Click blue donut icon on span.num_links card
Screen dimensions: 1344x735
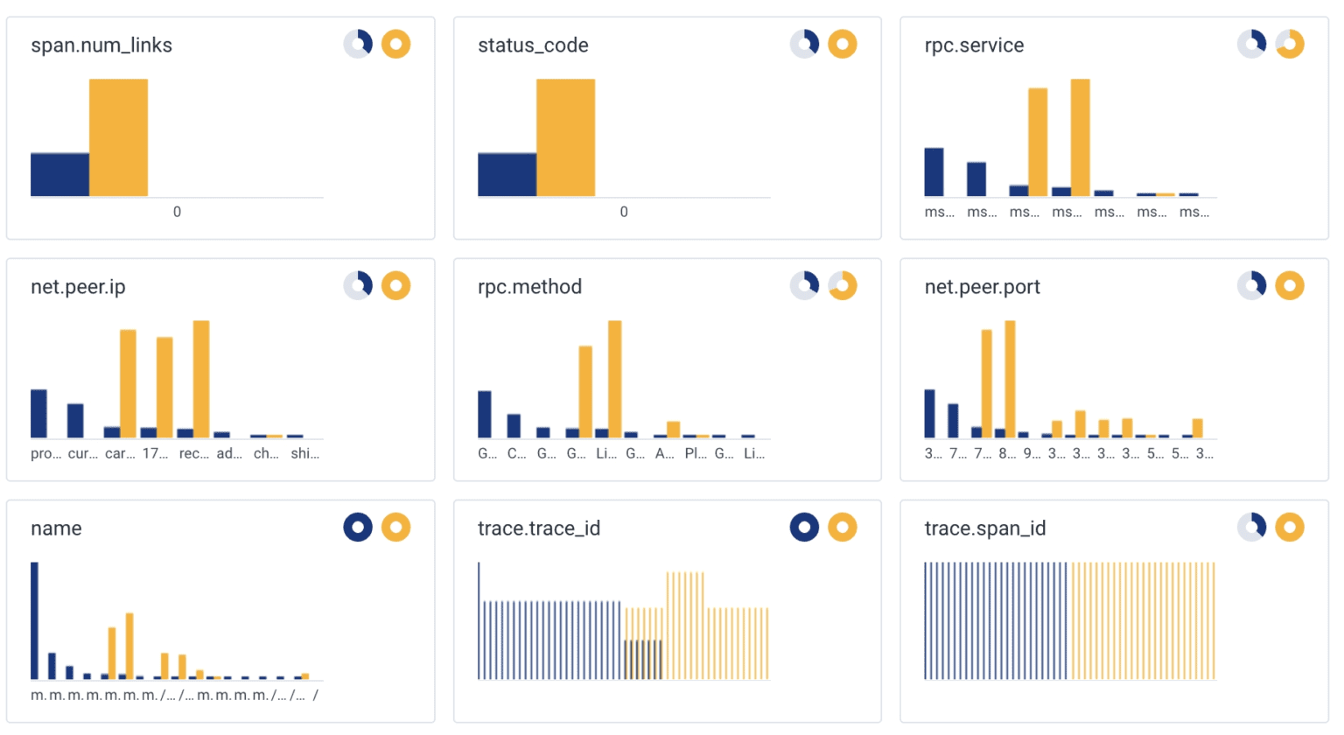coord(358,44)
